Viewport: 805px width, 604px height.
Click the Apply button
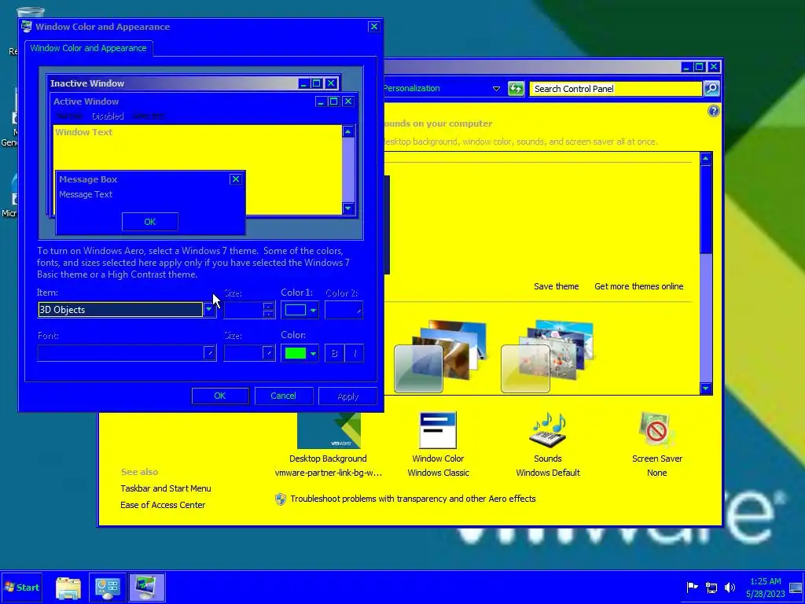(x=348, y=396)
